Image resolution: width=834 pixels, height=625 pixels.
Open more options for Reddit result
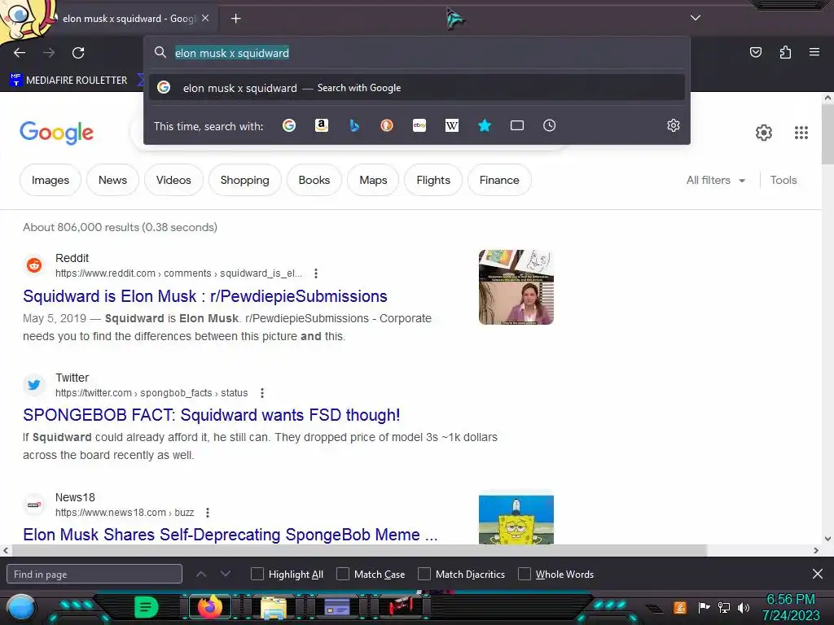(316, 273)
